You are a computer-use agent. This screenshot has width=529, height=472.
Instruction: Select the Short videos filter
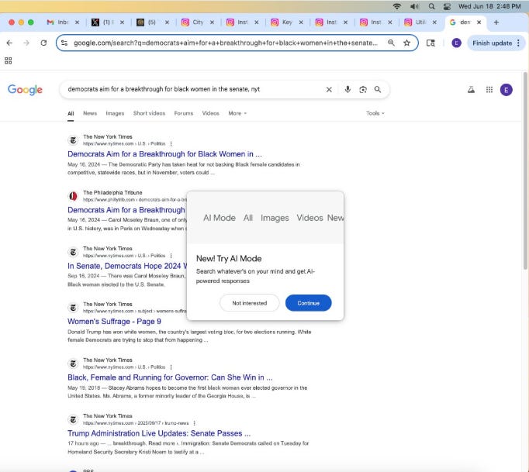click(x=149, y=113)
